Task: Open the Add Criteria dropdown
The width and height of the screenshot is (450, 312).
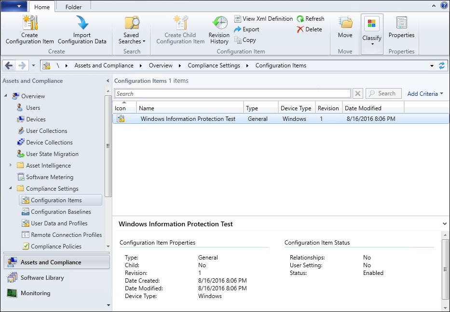Action: tap(423, 93)
